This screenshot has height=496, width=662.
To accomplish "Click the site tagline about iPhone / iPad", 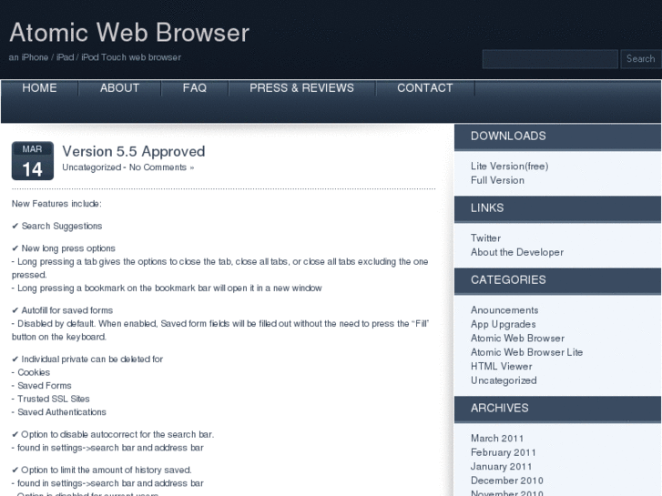I will point(95,57).
